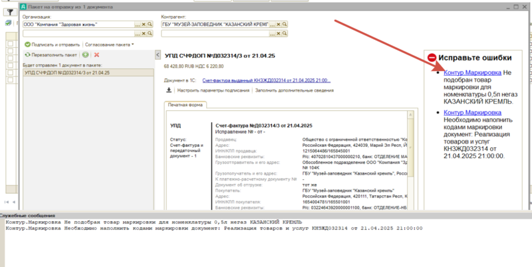Image resolution: width=532 pixels, height=267 pixels.
Task: Click the heading УПД СЧФДОП №Д032314/3 от 21.04.25
Action: point(219,56)
